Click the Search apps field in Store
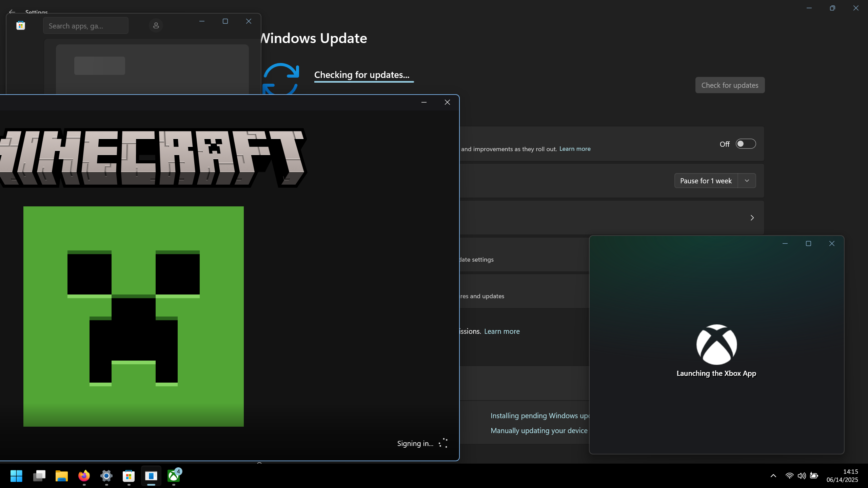868x488 pixels. tap(86, 26)
